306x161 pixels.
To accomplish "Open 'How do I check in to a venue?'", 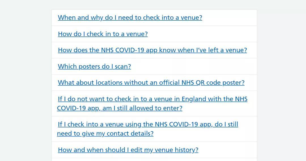I will 103,34.
